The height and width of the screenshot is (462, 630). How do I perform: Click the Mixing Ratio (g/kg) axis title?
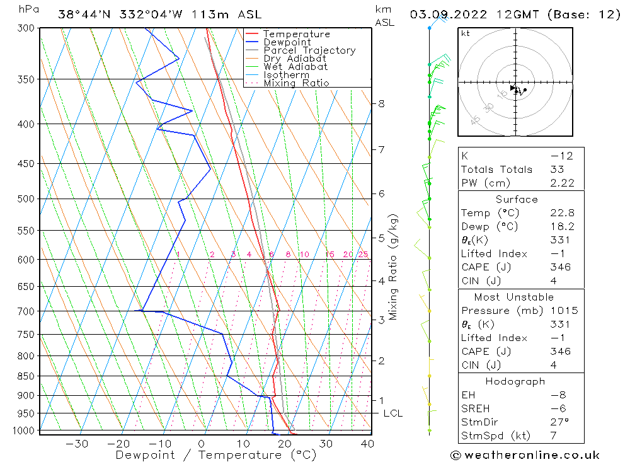tap(393, 267)
